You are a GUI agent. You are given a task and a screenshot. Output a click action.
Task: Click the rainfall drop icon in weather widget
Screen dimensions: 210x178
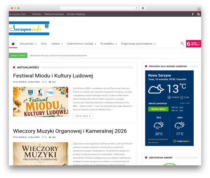point(182,97)
